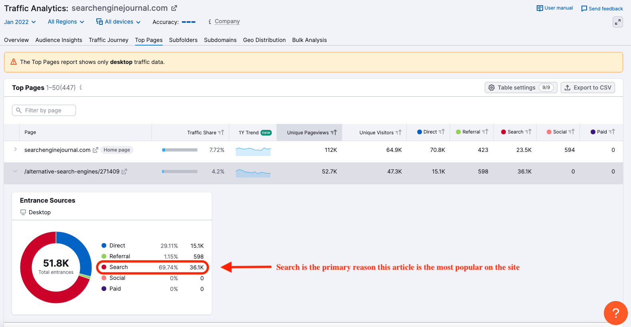Image resolution: width=631 pixels, height=327 pixels.
Task: Click the Send feedback link
Action: tap(606, 8)
